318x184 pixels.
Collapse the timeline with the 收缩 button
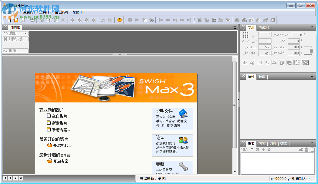coord(15,51)
